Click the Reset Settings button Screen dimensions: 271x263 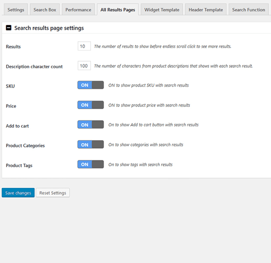pos(53,193)
